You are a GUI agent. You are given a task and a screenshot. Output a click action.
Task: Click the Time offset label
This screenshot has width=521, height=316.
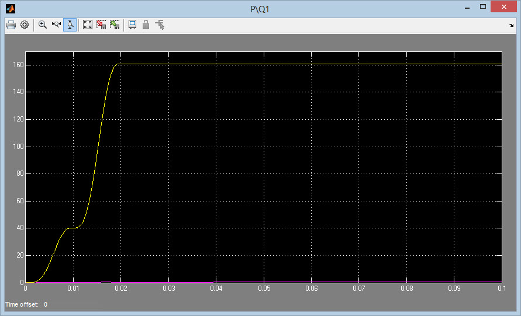click(23, 305)
